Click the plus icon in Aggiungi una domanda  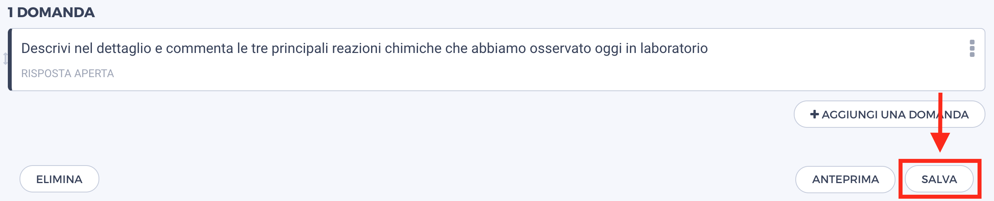click(x=815, y=114)
